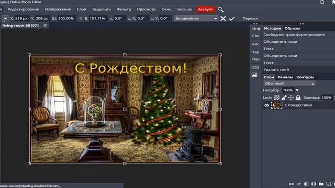Open the Фильтр menu
Screen dimensions: 335x188
tap(124, 9)
